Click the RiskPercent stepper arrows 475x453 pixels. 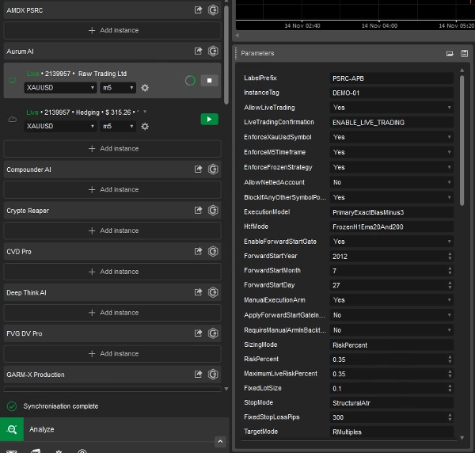(x=450, y=360)
